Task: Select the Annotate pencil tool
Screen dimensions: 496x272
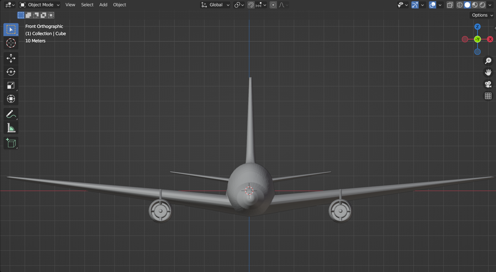Action: tap(11, 114)
